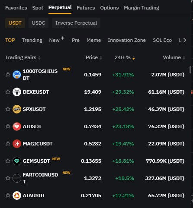Click the MAGICUSDT coin logo
193x208 pixels.
[17, 144]
